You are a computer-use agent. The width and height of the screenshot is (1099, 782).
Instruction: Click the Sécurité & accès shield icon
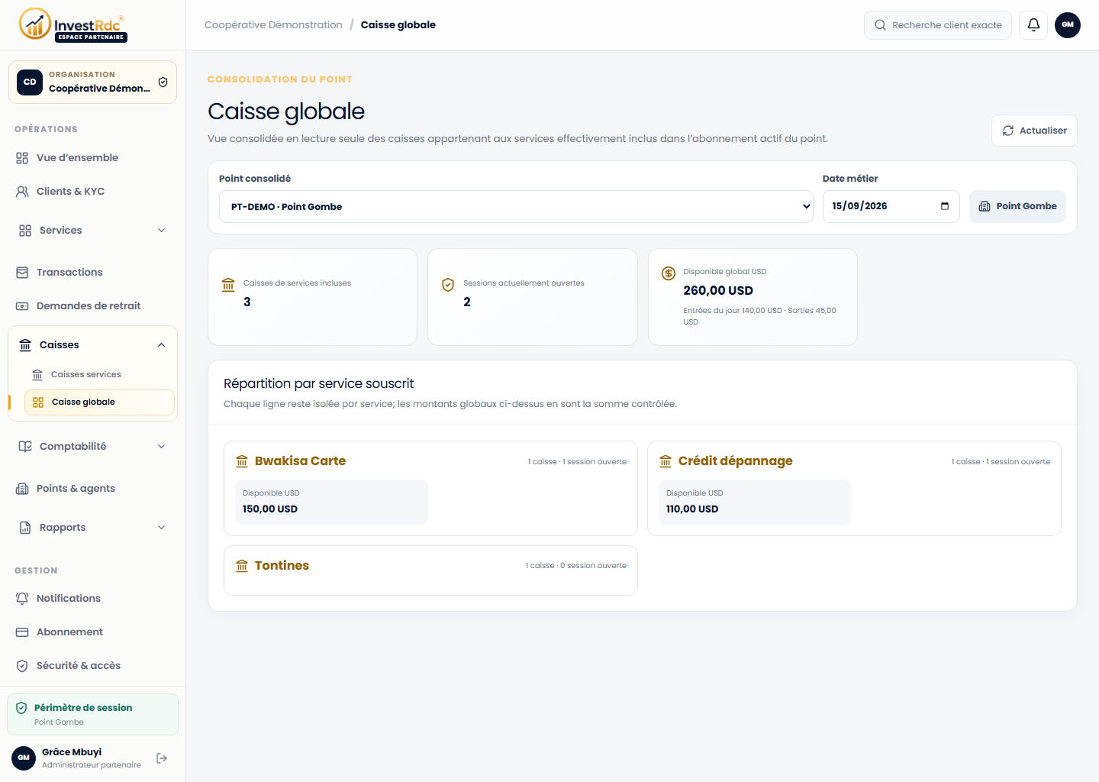point(22,666)
